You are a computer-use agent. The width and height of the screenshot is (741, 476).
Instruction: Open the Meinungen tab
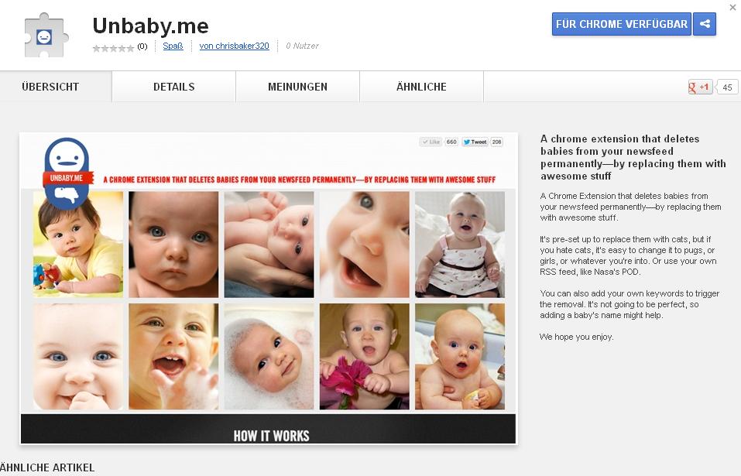point(298,87)
